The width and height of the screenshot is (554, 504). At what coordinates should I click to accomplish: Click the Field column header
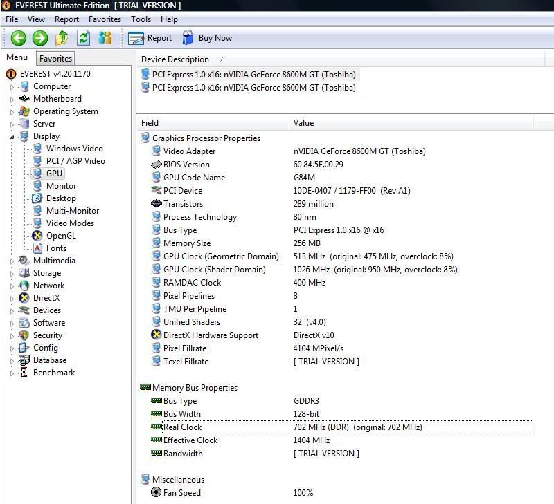point(150,123)
